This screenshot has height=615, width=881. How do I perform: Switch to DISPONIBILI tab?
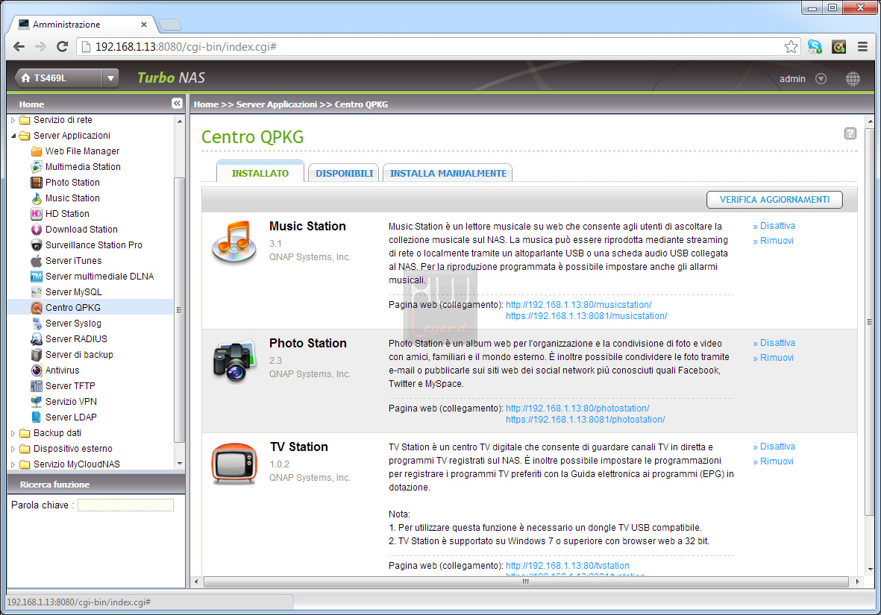click(344, 173)
